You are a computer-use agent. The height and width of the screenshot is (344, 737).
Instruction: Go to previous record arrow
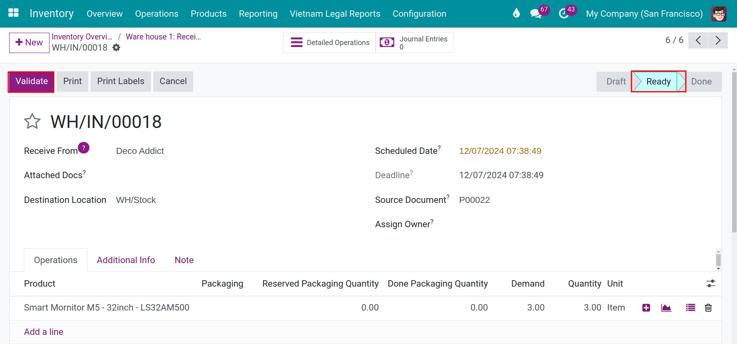[698, 40]
